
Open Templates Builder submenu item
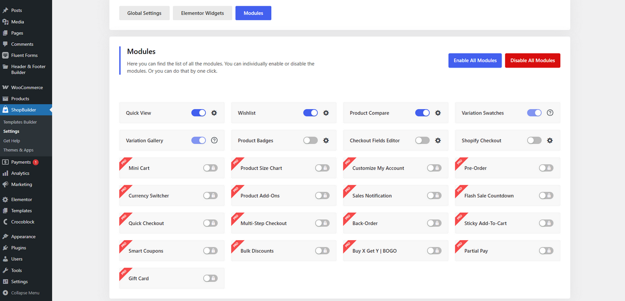click(20, 122)
